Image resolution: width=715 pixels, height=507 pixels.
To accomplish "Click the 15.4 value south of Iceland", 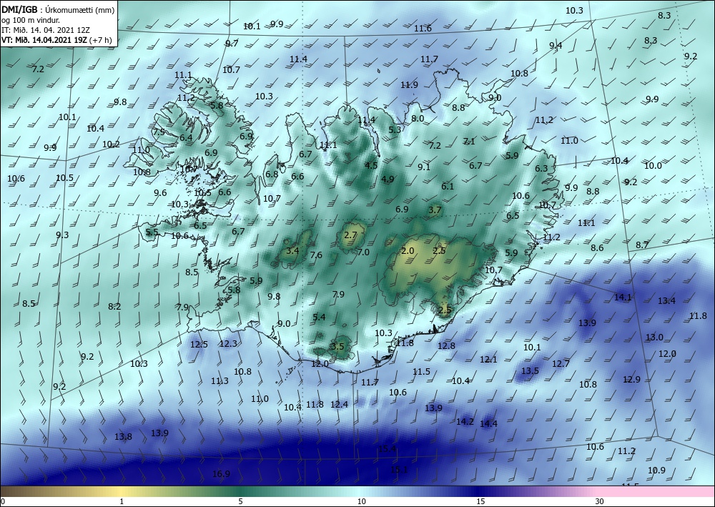I will (x=387, y=449).
